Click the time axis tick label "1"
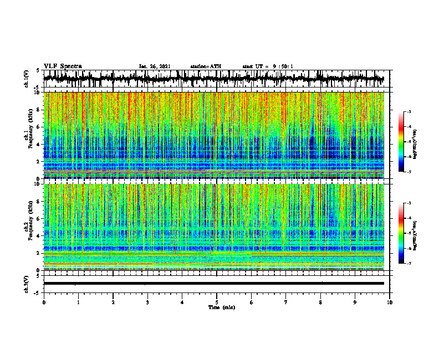The width and height of the screenshot is (439, 339). (78, 302)
